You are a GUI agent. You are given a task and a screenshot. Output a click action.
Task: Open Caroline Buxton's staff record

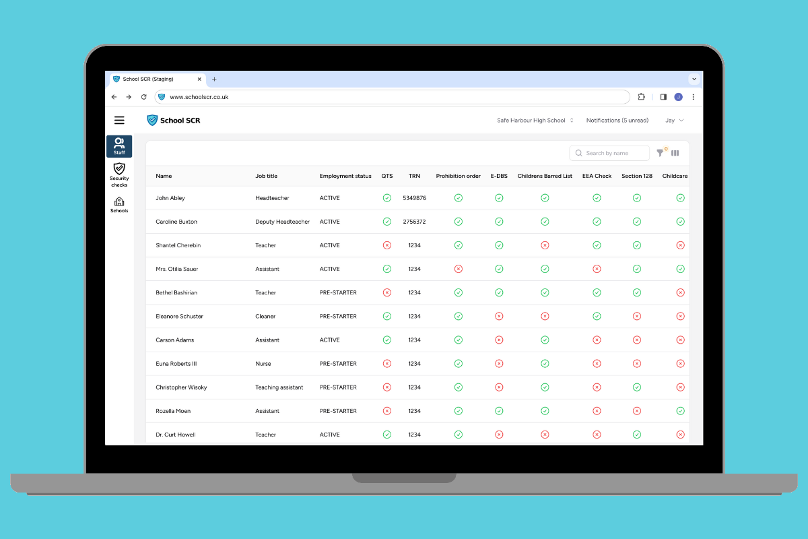pyautogui.click(x=176, y=222)
